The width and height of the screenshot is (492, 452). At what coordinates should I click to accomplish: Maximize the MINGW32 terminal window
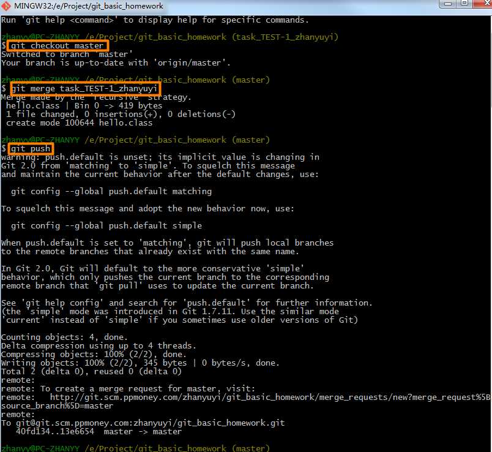point(464,4)
